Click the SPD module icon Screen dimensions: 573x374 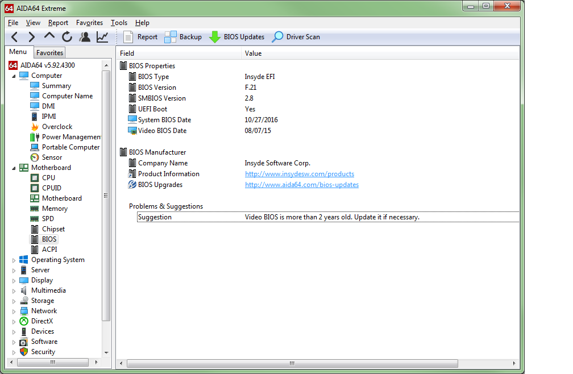[35, 219]
